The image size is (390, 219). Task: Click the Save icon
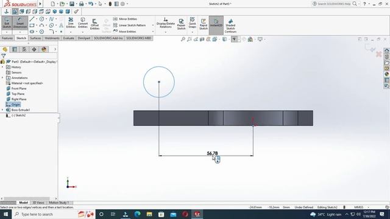click(72, 4)
